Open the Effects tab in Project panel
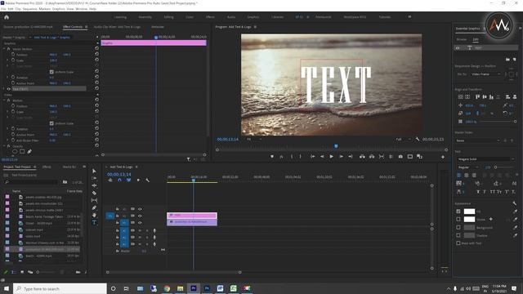Image resolution: width=523 pixels, height=294 pixels. coord(47,167)
